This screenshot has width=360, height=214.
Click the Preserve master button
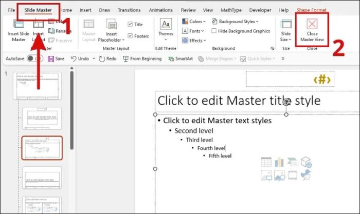coord(60,41)
